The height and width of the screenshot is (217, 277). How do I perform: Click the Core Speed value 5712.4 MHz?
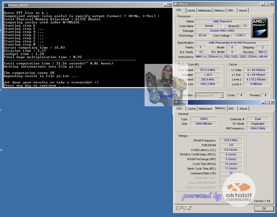[x=208, y=70]
